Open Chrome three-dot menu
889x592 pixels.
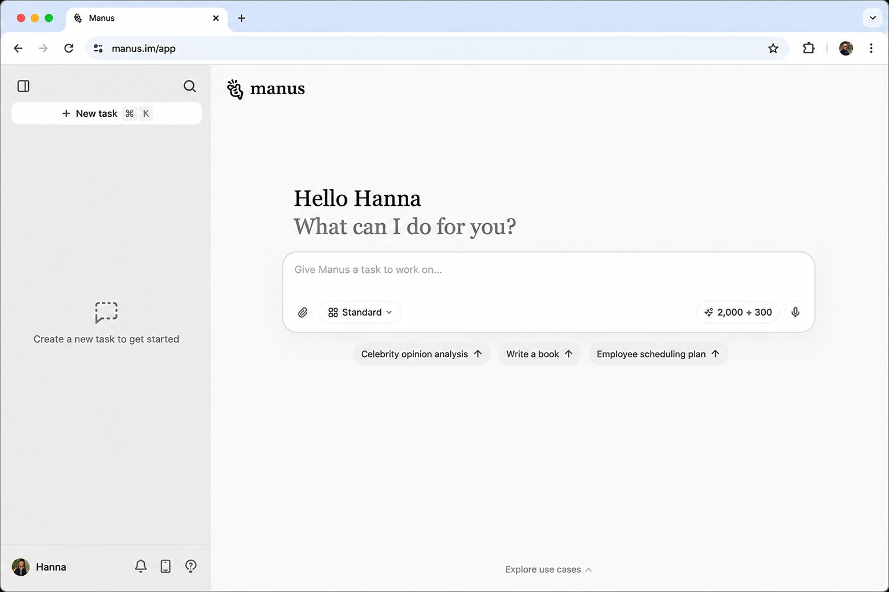tap(871, 49)
